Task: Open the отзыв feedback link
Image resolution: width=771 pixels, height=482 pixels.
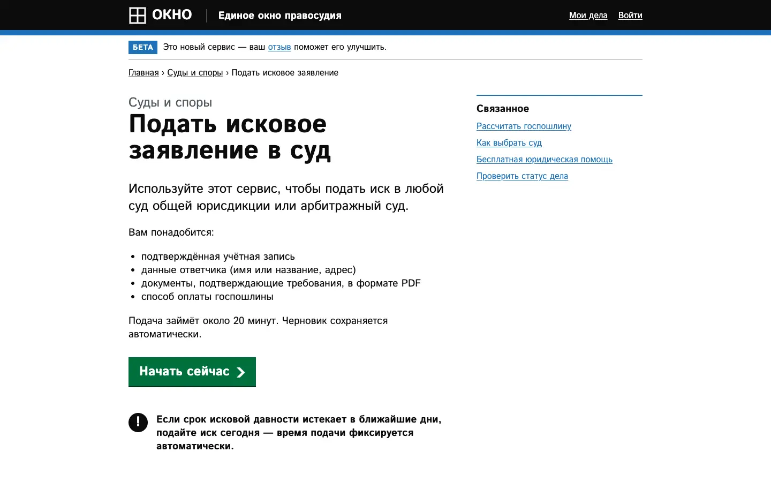Action: pos(279,47)
